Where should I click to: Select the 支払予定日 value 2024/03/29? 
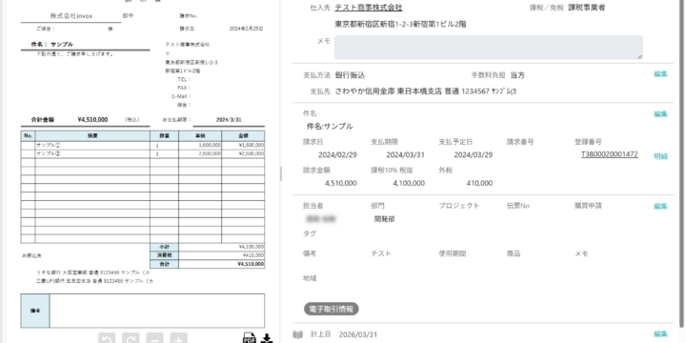[473, 155]
